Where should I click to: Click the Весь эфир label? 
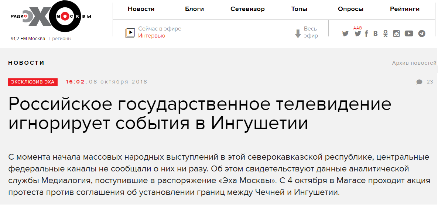tap(311, 32)
